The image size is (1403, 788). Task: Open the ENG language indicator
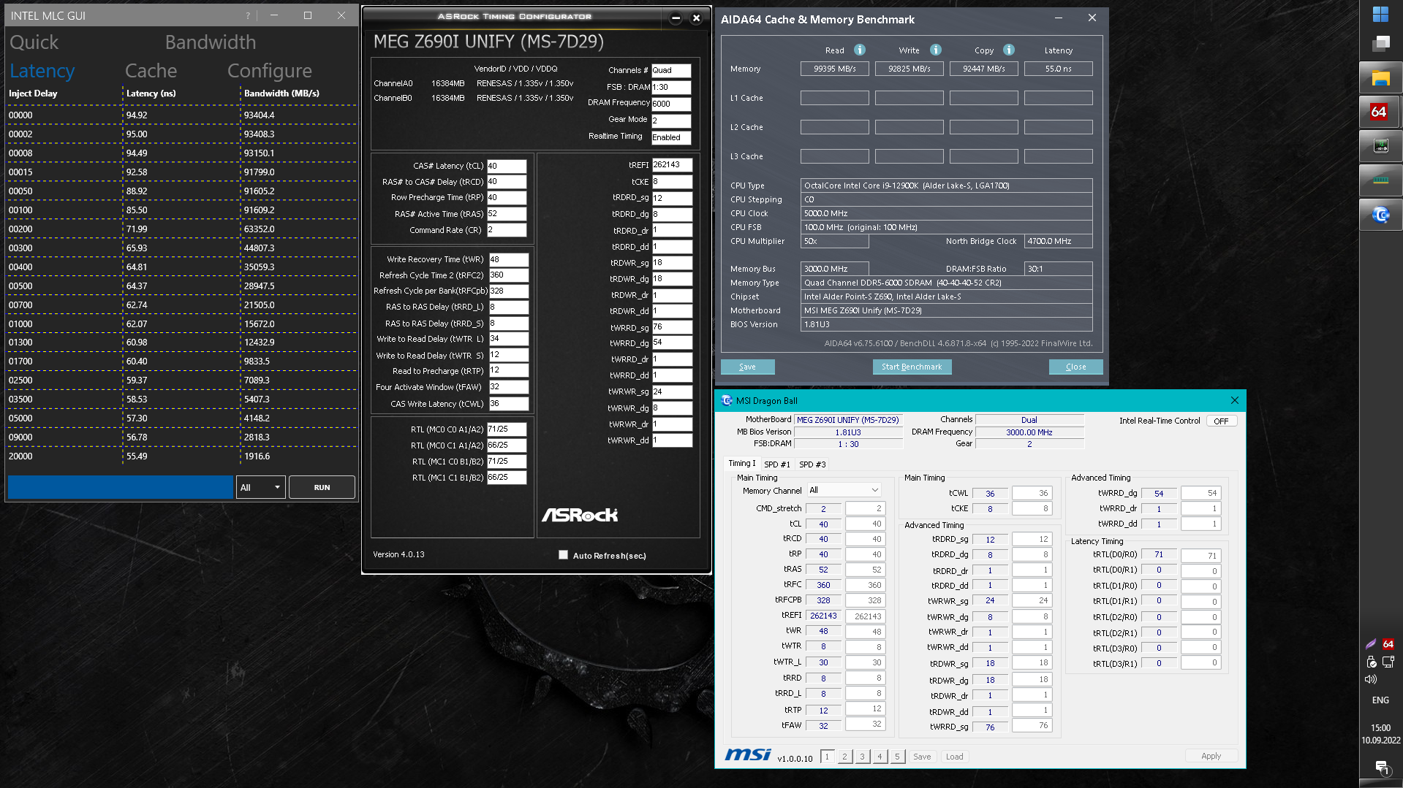(x=1380, y=700)
